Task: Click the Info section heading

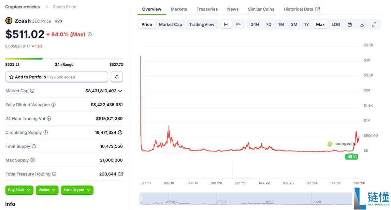Action: [x=10, y=204]
